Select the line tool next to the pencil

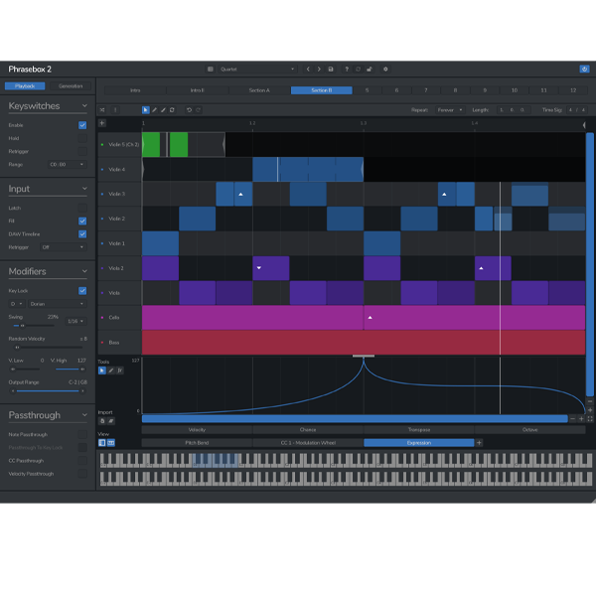[164, 110]
